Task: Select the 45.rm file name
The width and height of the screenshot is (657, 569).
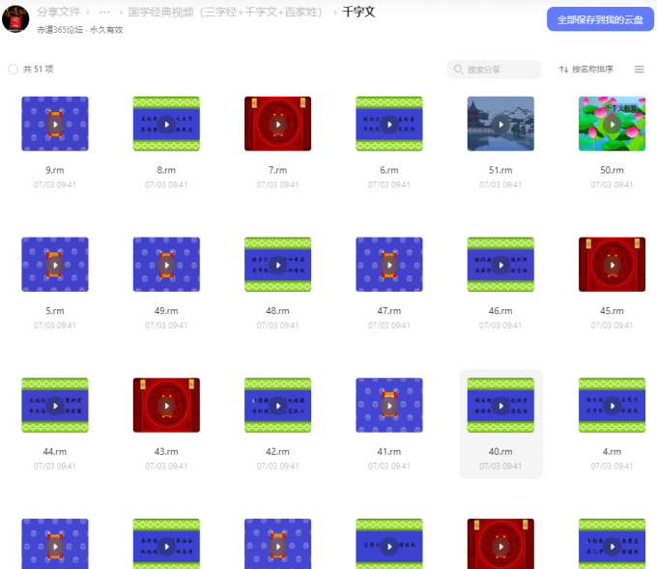Action: (613, 311)
